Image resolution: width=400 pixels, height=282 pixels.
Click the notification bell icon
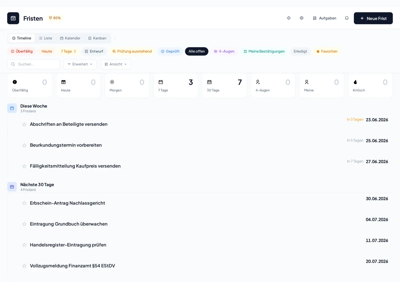pos(346,18)
